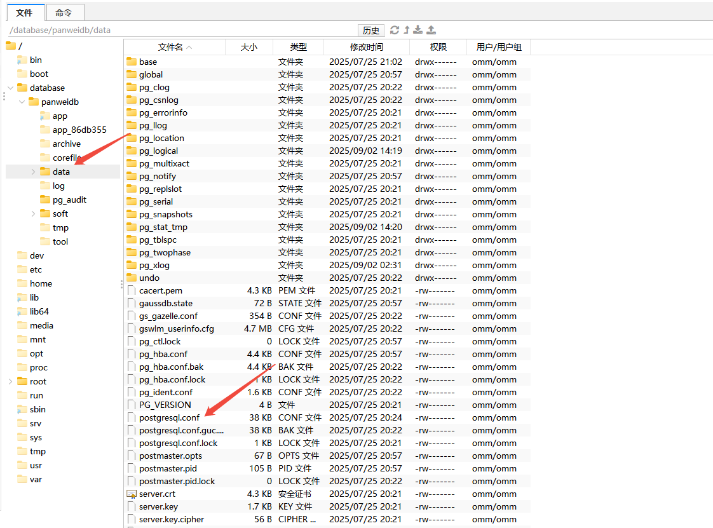Click the pg_logical folder icon
This screenshot has width=713, height=528.
(132, 151)
